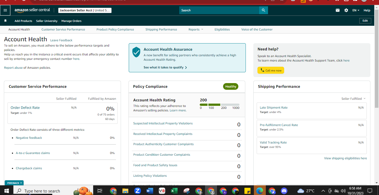Open Voice of the Customer tab
Screen dimensions: 379x195
(x=257, y=29)
